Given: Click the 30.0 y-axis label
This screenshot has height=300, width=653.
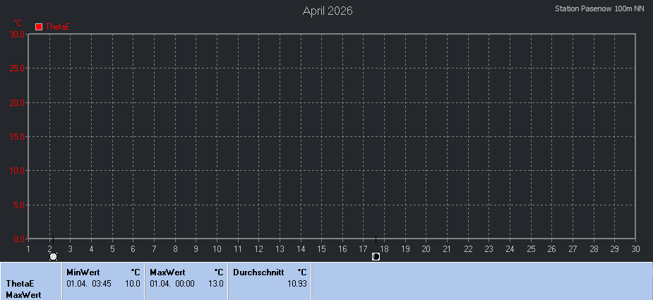Looking at the screenshot, I should point(17,34).
